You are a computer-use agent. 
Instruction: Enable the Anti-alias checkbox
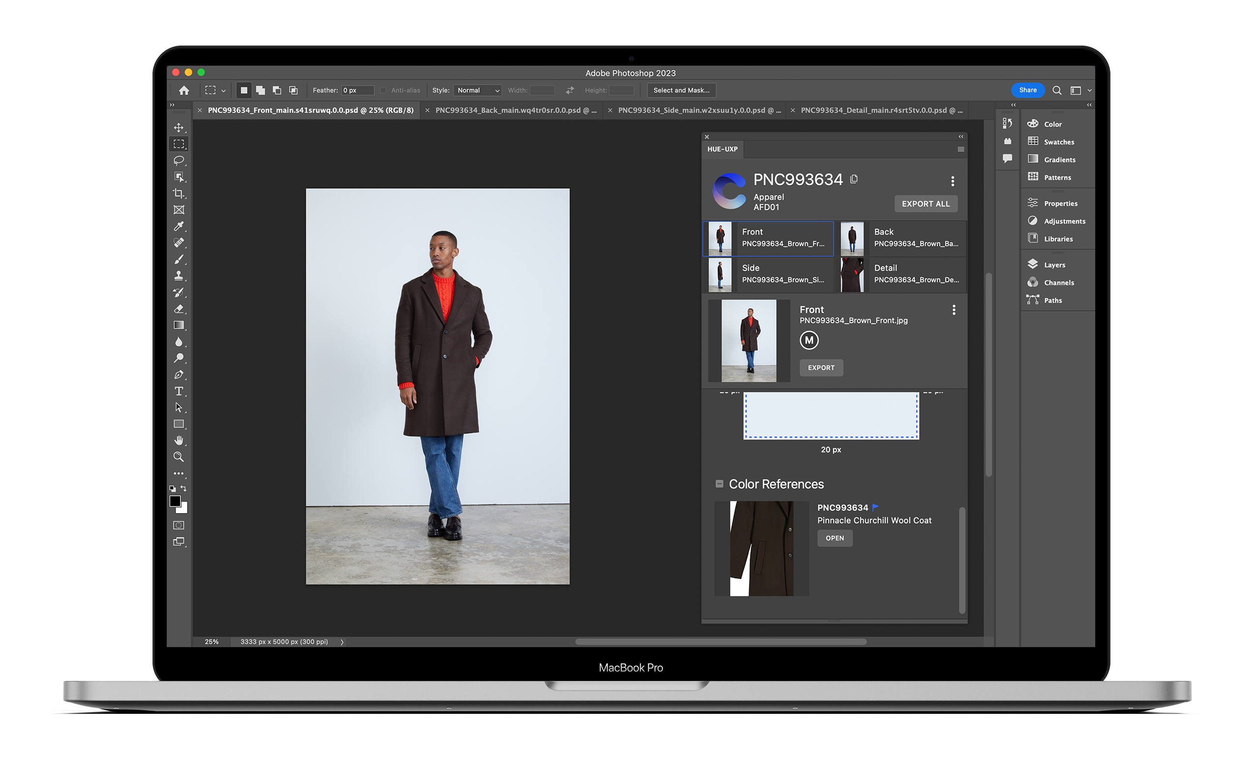point(383,90)
